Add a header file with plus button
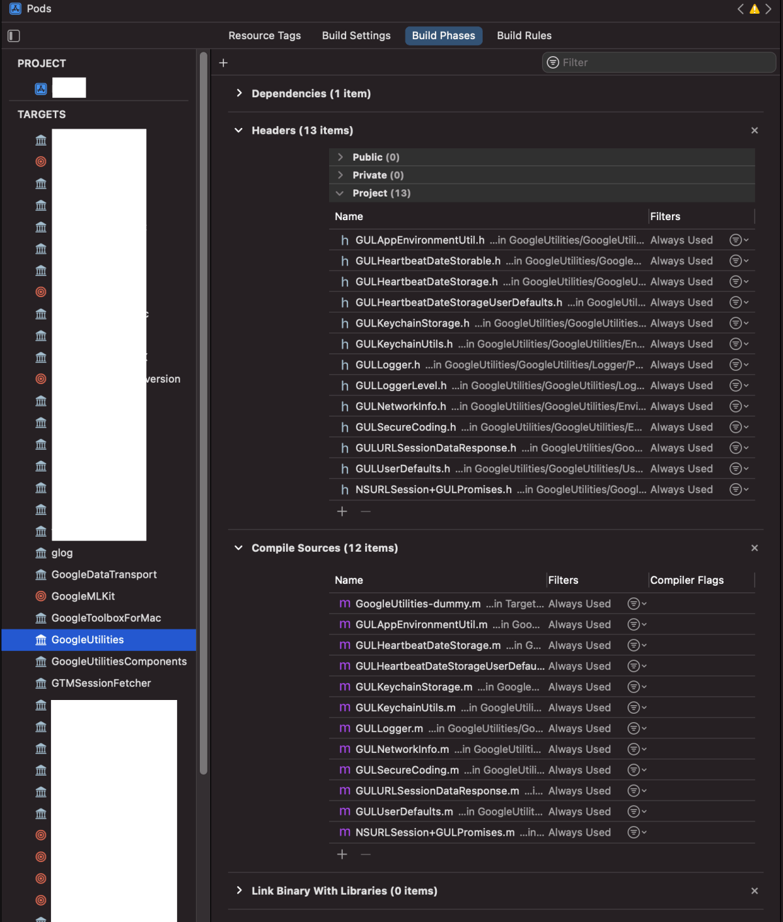Viewport: 783px width, 922px height. click(x=342, y=511)
